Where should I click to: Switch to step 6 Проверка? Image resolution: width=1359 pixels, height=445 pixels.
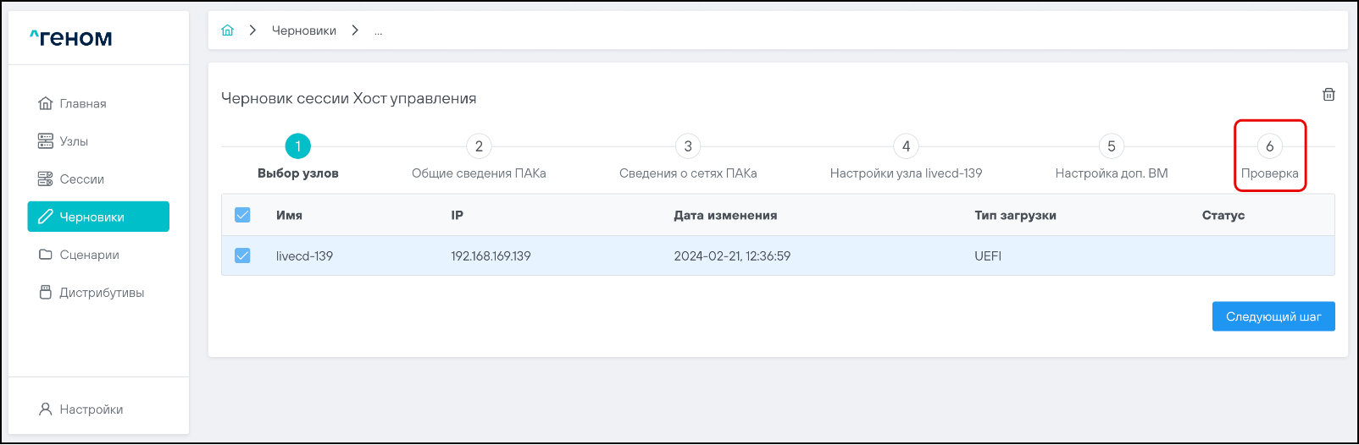click(x=1269, y=146)
